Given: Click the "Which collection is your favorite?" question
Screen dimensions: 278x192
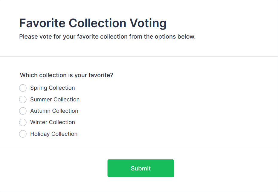Looking at the screenshot, I should [66, 75].
